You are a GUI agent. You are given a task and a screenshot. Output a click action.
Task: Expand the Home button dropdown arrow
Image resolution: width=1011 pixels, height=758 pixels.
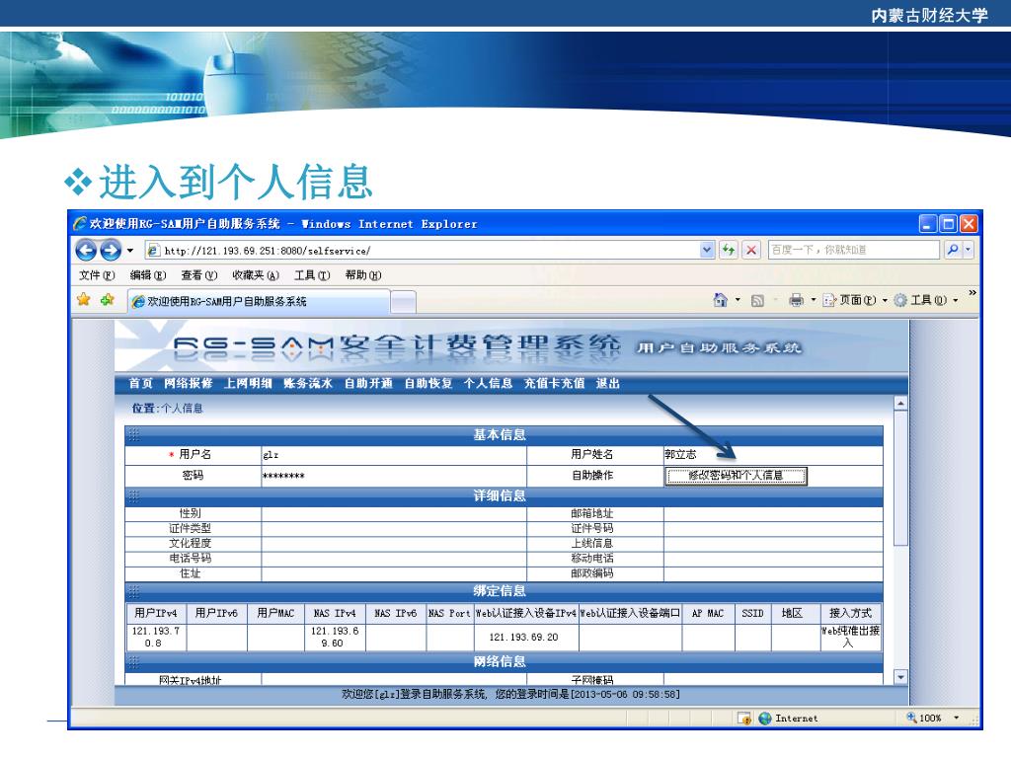738,300
